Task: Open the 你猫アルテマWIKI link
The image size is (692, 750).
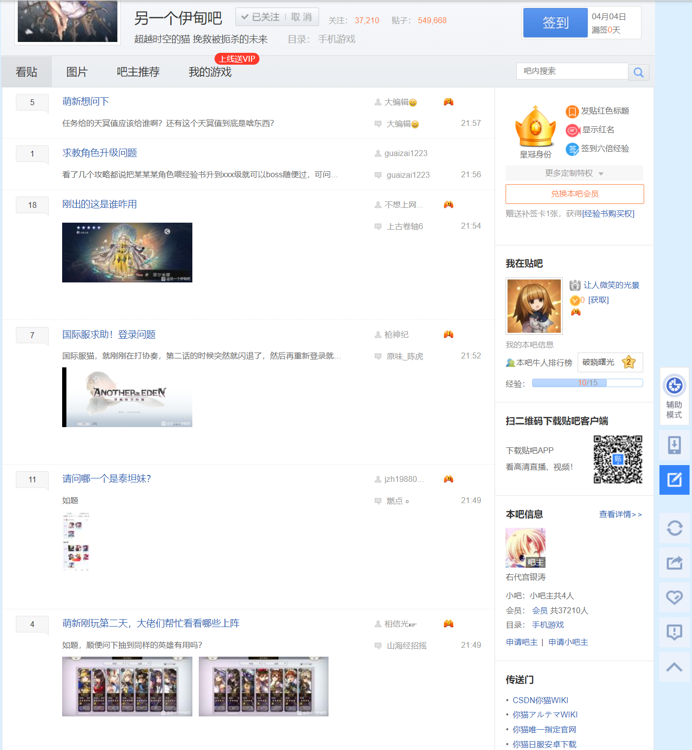Action: point(545,715)
